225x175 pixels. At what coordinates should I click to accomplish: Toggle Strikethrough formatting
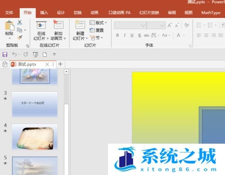[147, 35]
